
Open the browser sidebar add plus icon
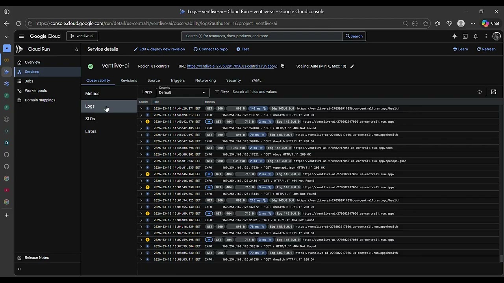[7, 215]
